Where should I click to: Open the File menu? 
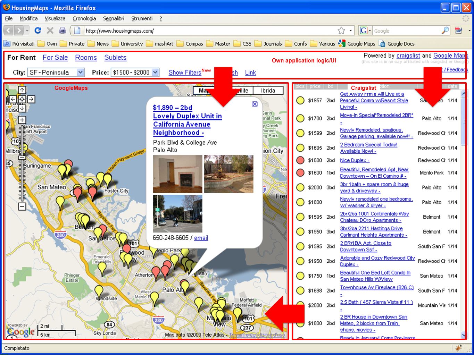point(9,18)
